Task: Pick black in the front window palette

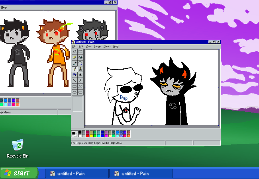Action: [80, 132]
